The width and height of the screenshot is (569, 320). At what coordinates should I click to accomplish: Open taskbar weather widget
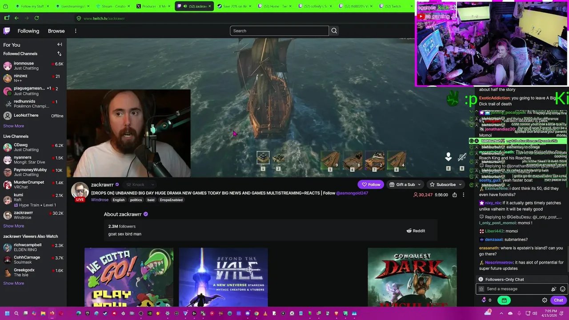point(488,313)
